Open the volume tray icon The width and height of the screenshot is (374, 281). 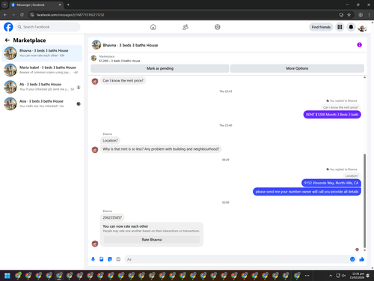[344, 276]
